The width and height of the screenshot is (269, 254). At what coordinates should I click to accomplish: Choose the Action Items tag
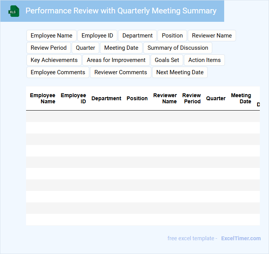pyautogui.click(x=204, y=60)
